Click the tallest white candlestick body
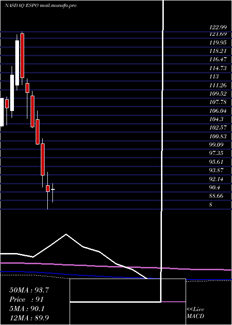Screen dimensions: 232x325 coord(17,63)
